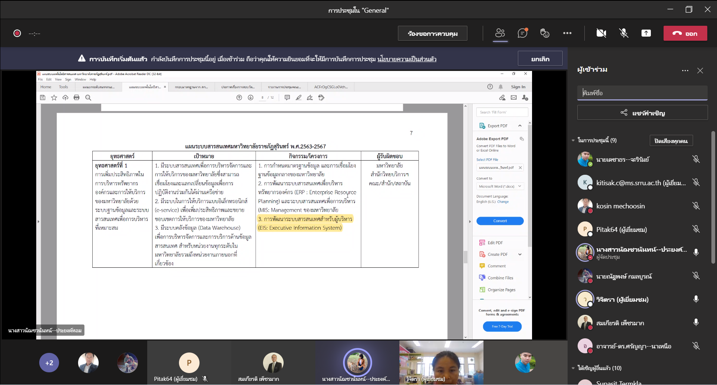Open the chat panel in Teams
Screen dimensions: 717x385
tap(522, 33)
